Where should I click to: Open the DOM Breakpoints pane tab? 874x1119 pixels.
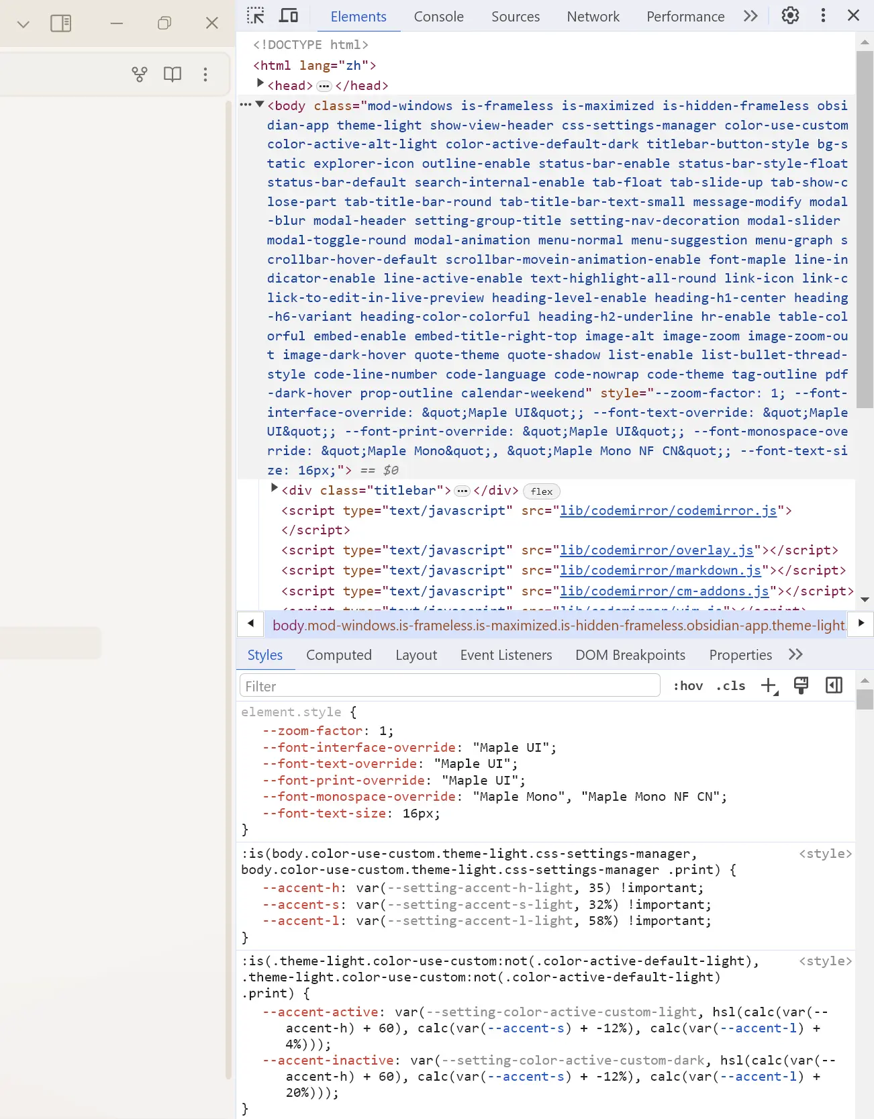[x=630, y=655]
